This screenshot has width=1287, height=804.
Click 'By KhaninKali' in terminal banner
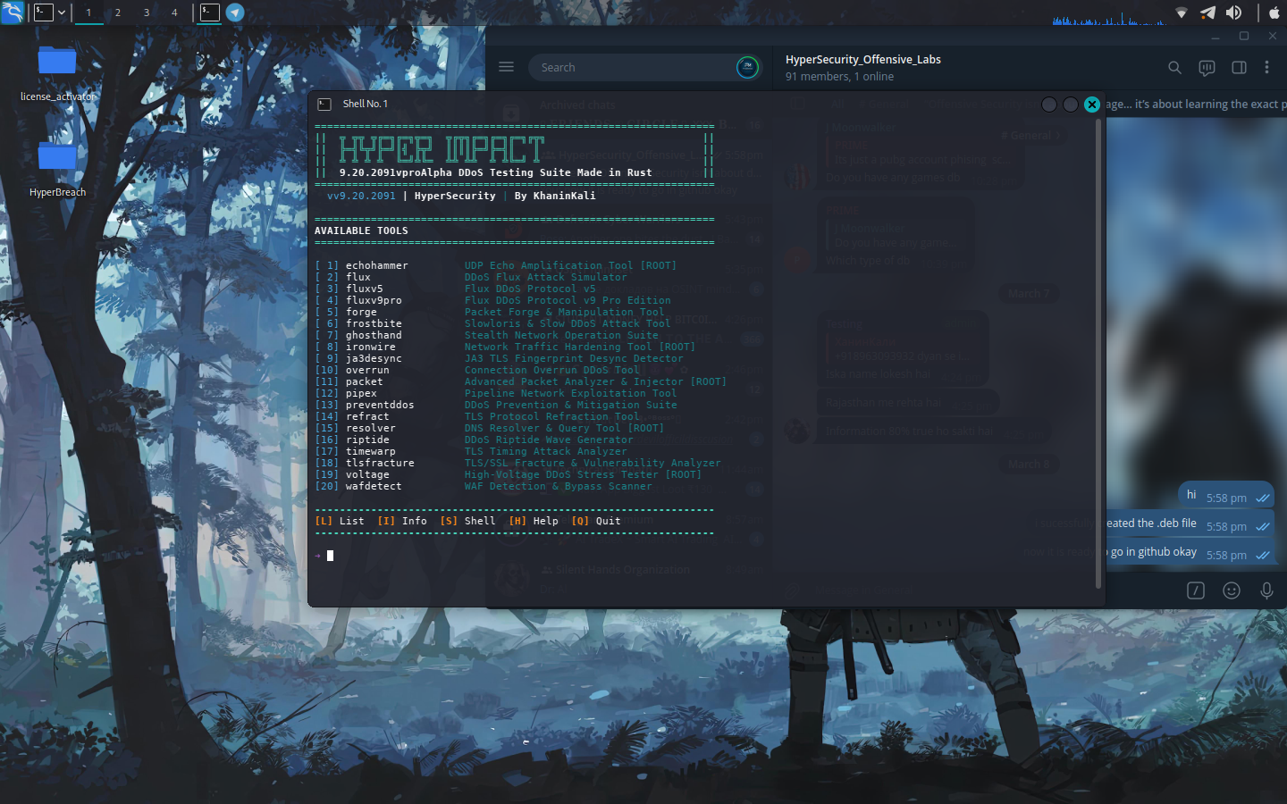[x=555, y=197]
